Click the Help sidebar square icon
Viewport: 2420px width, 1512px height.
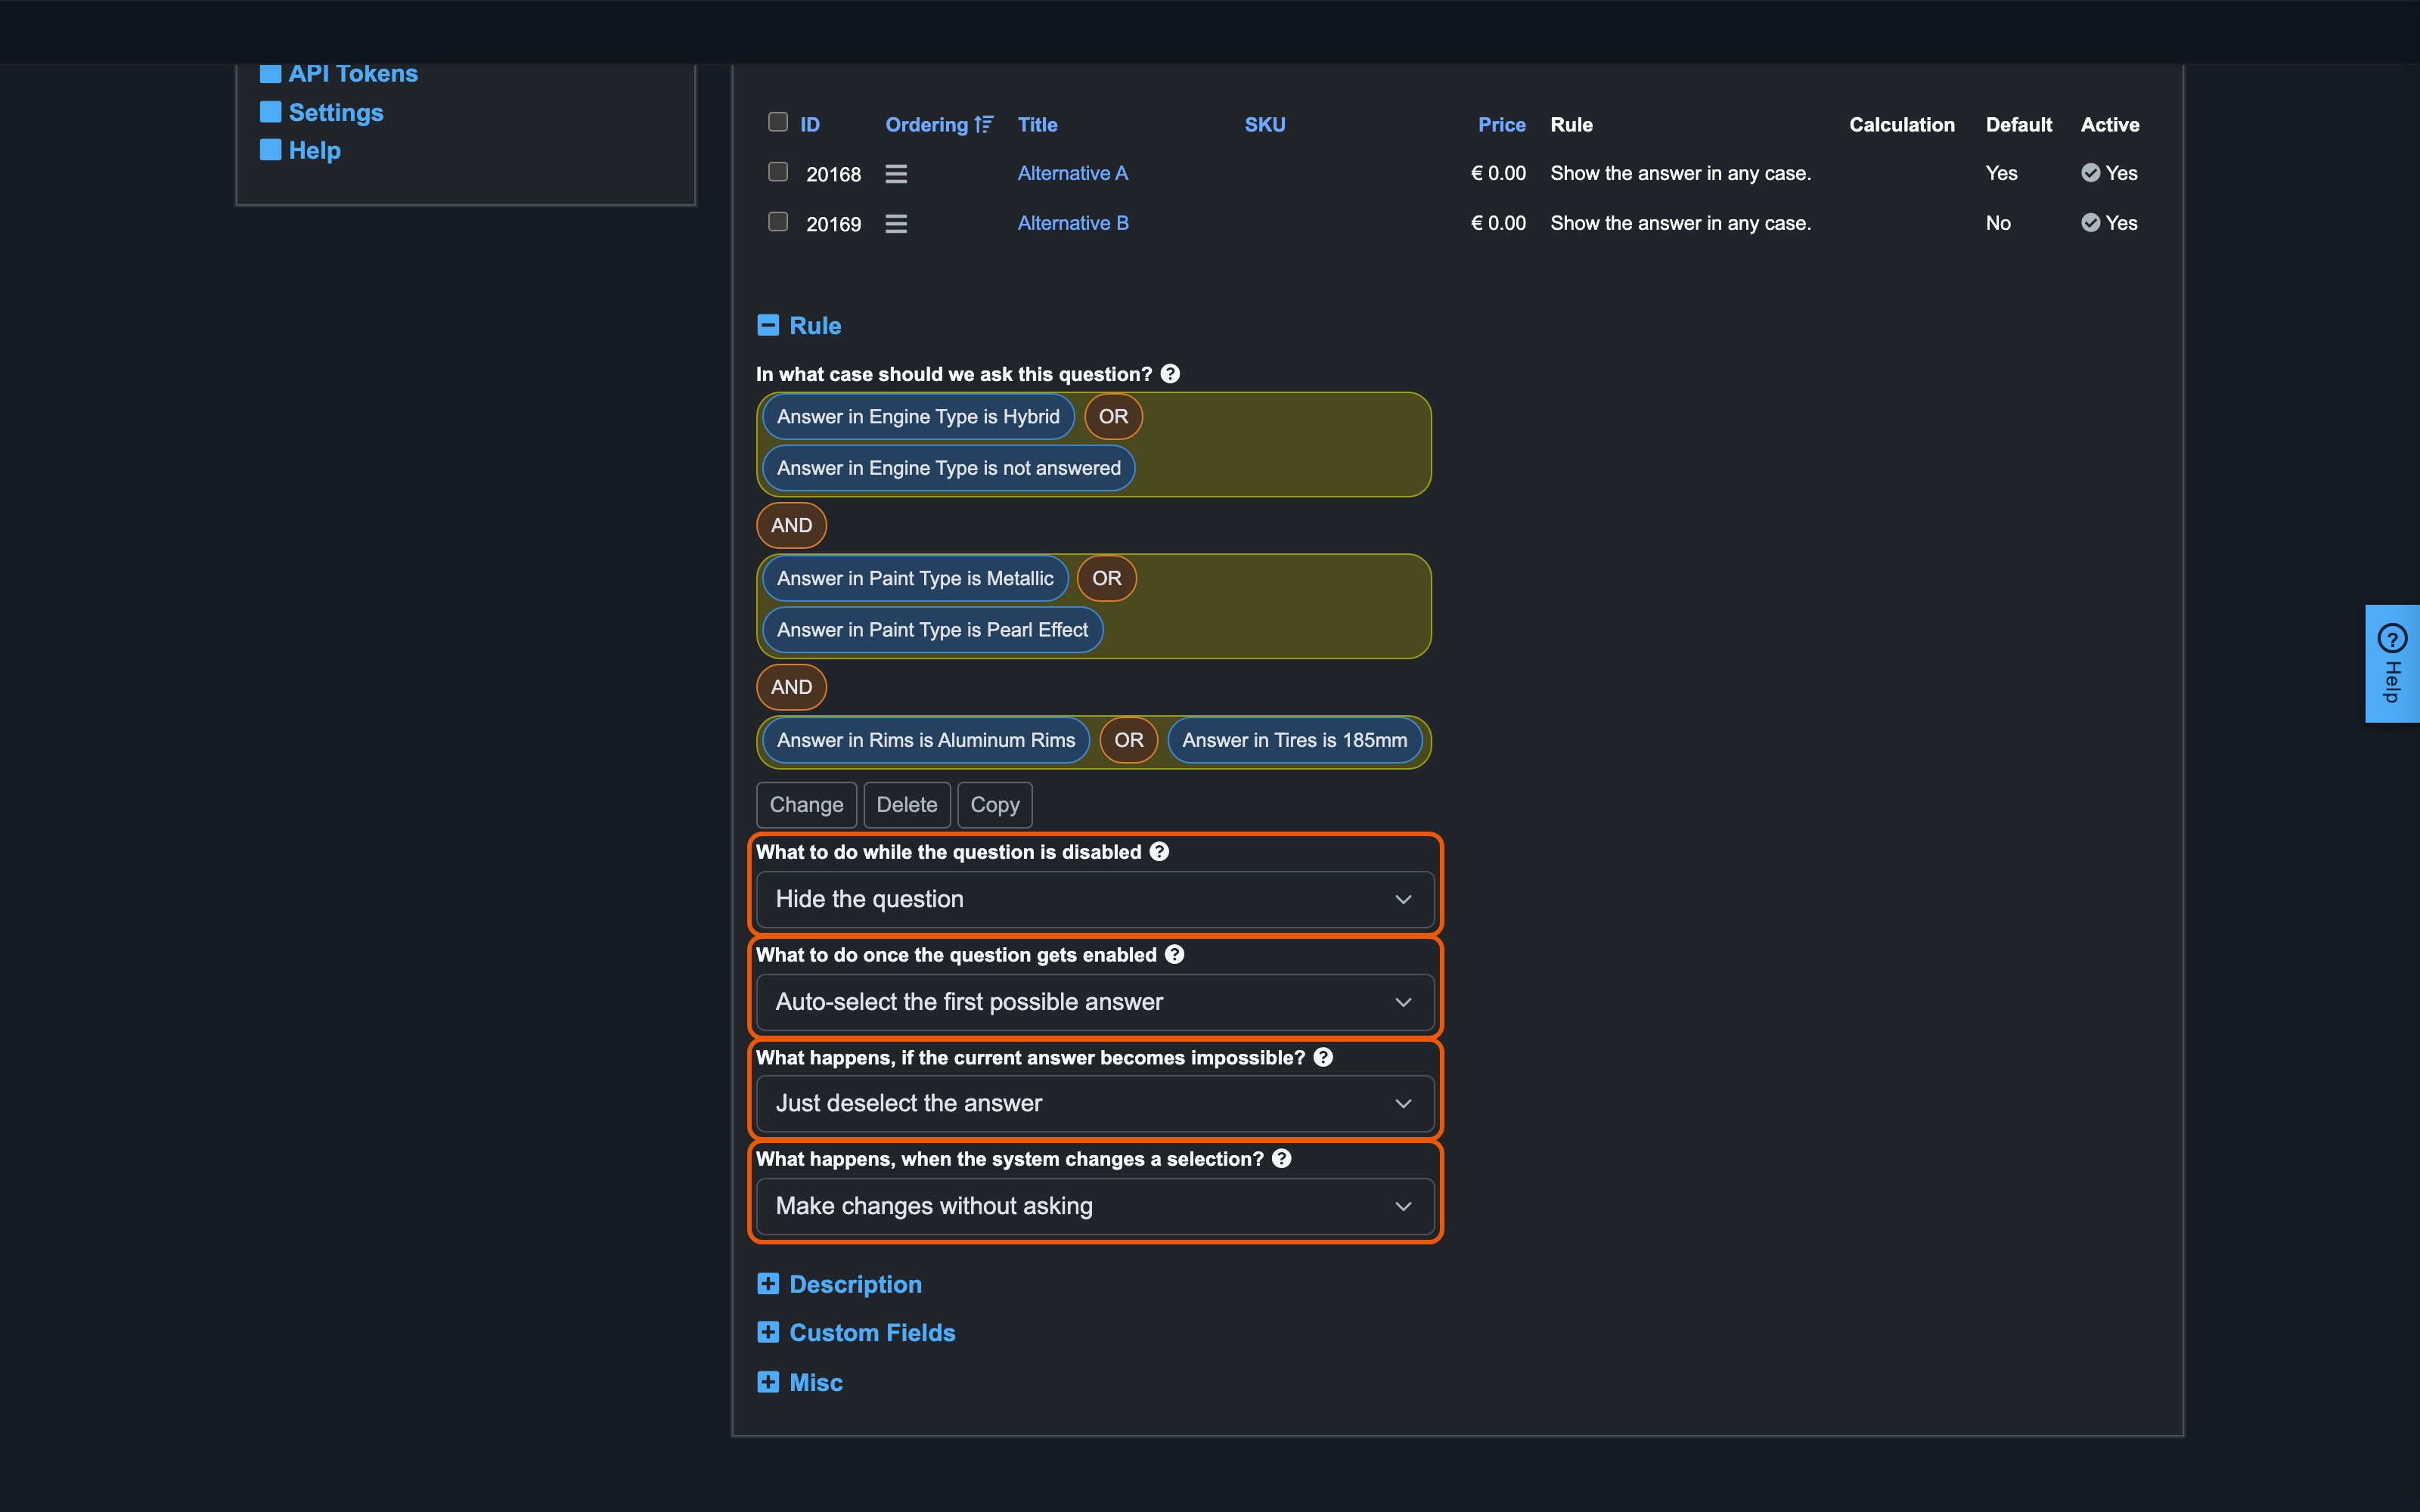click(270, 149)
